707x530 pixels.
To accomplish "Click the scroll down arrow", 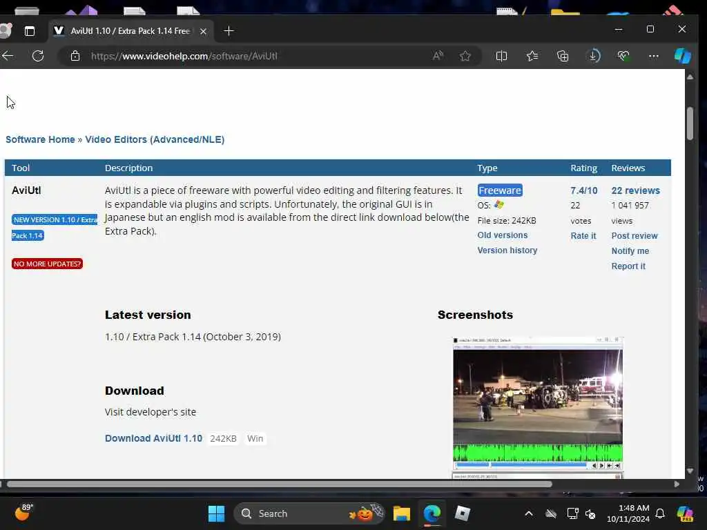I will pos(690,471).
